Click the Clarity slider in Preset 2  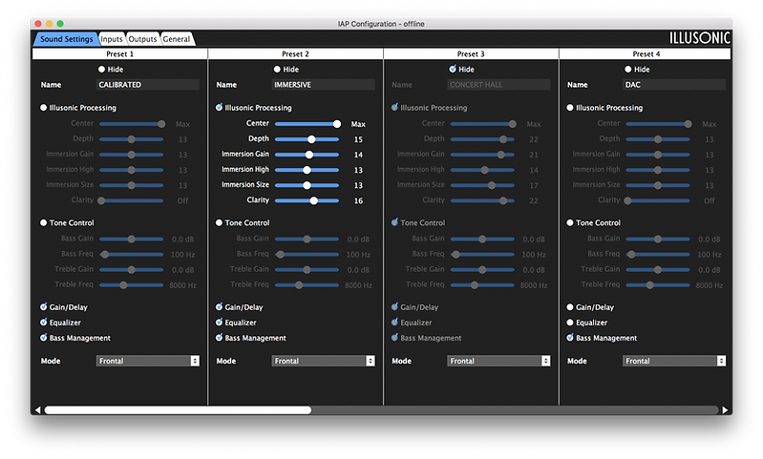[x=307, y=200]
